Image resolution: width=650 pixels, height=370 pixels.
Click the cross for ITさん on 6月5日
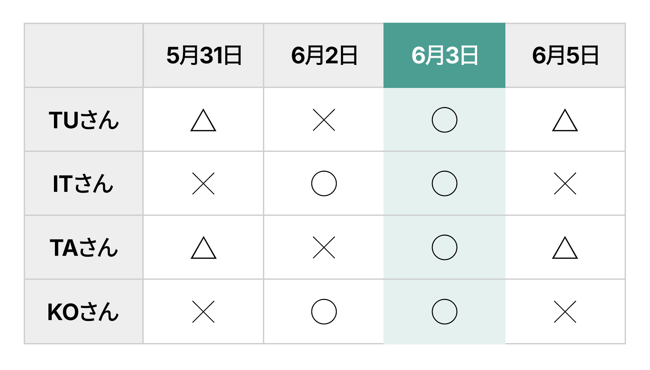point(565,183)
